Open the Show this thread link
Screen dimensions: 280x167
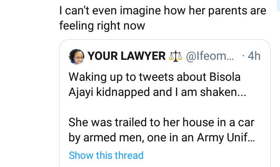click(106, 155)
